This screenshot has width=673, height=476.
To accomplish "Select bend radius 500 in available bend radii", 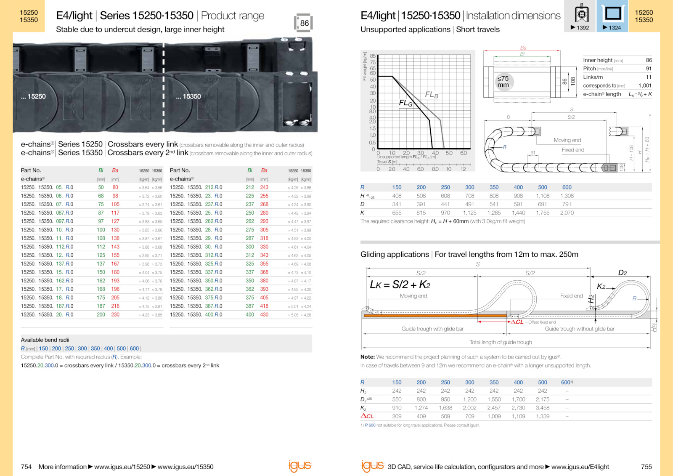I will 122,348.
